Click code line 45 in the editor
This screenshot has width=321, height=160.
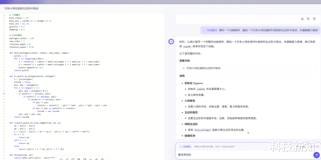pos(58,94)
